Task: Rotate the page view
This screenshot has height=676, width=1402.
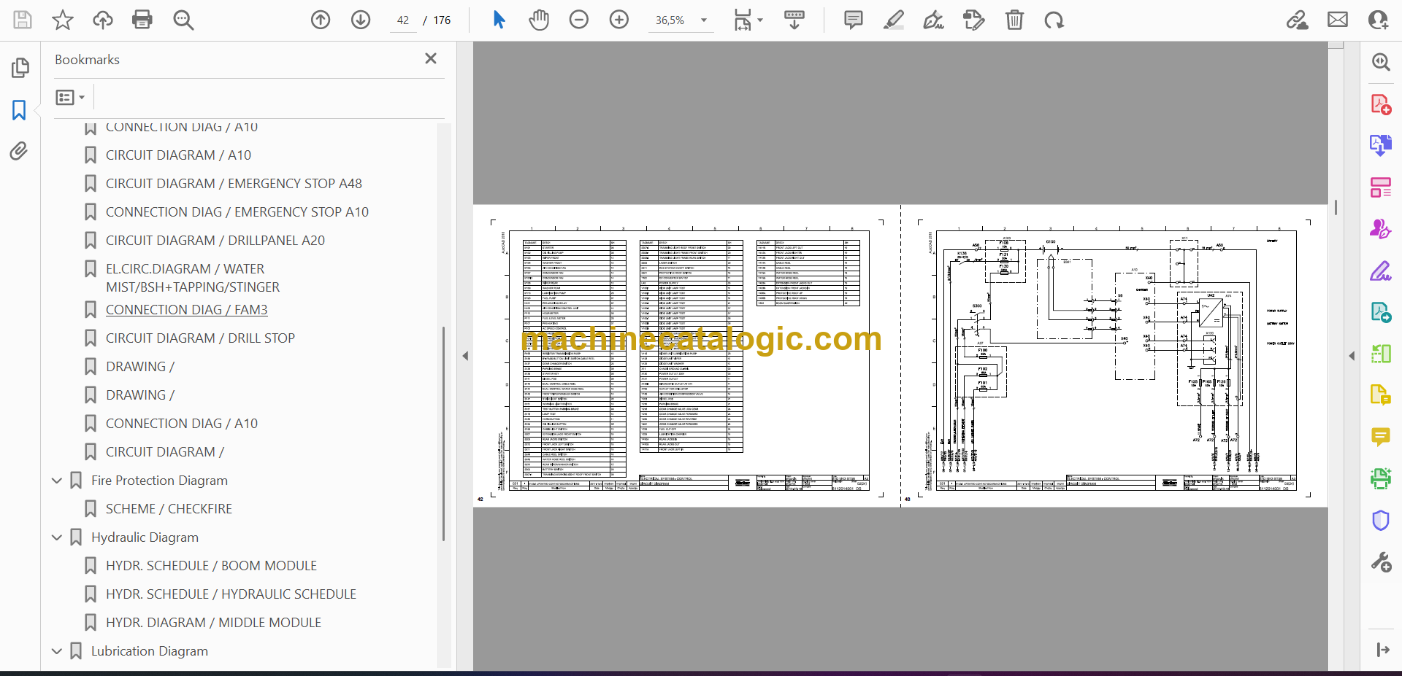Action: [1054, 20]
